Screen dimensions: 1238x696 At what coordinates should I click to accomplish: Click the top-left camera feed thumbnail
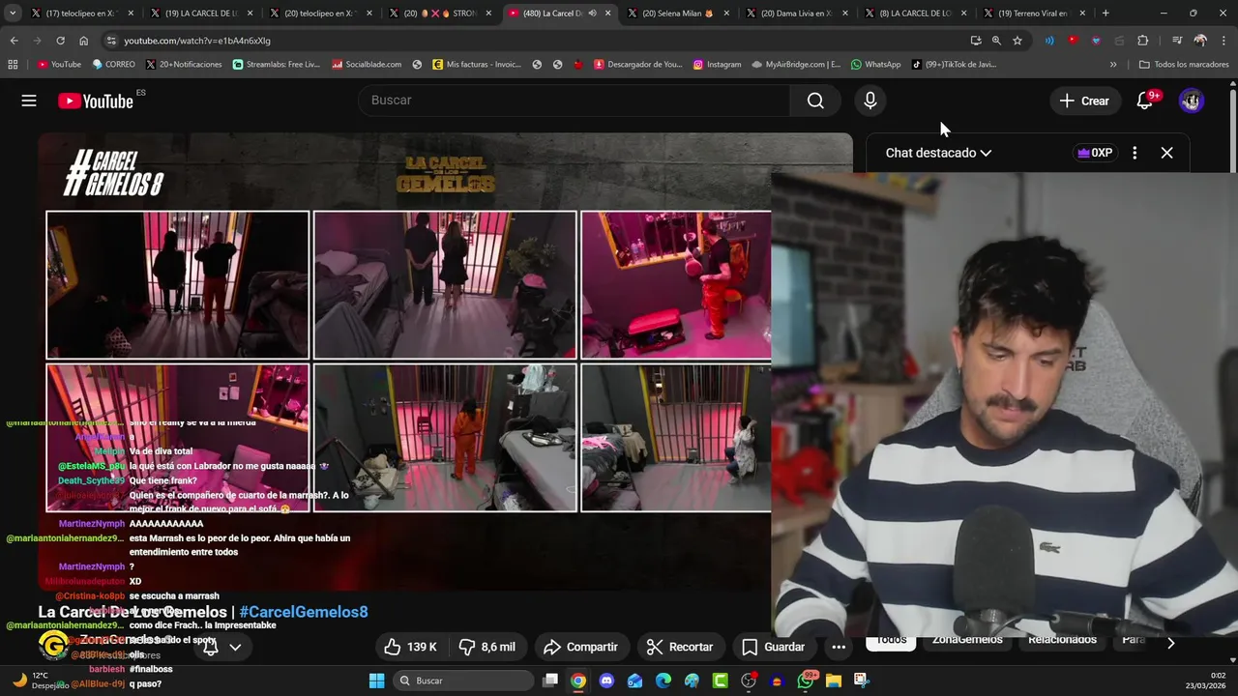(x=178, y=285)
